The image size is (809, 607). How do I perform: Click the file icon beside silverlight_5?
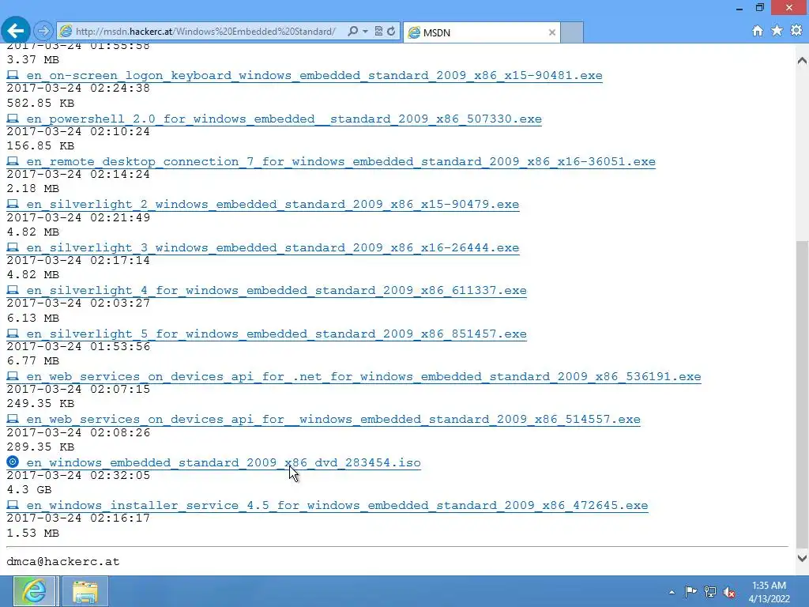(x=13, y=334)
